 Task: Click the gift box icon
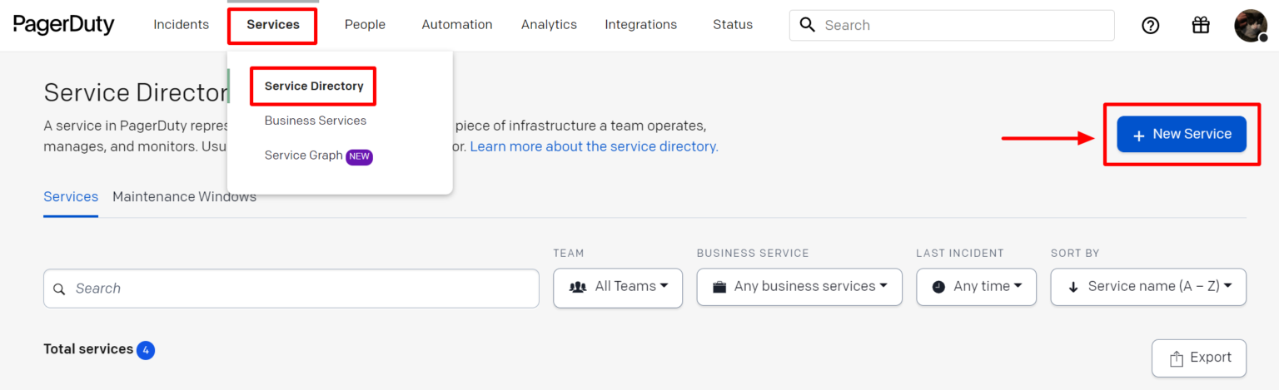1200,25
